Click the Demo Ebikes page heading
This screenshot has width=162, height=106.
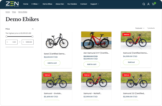pos(22,19)
